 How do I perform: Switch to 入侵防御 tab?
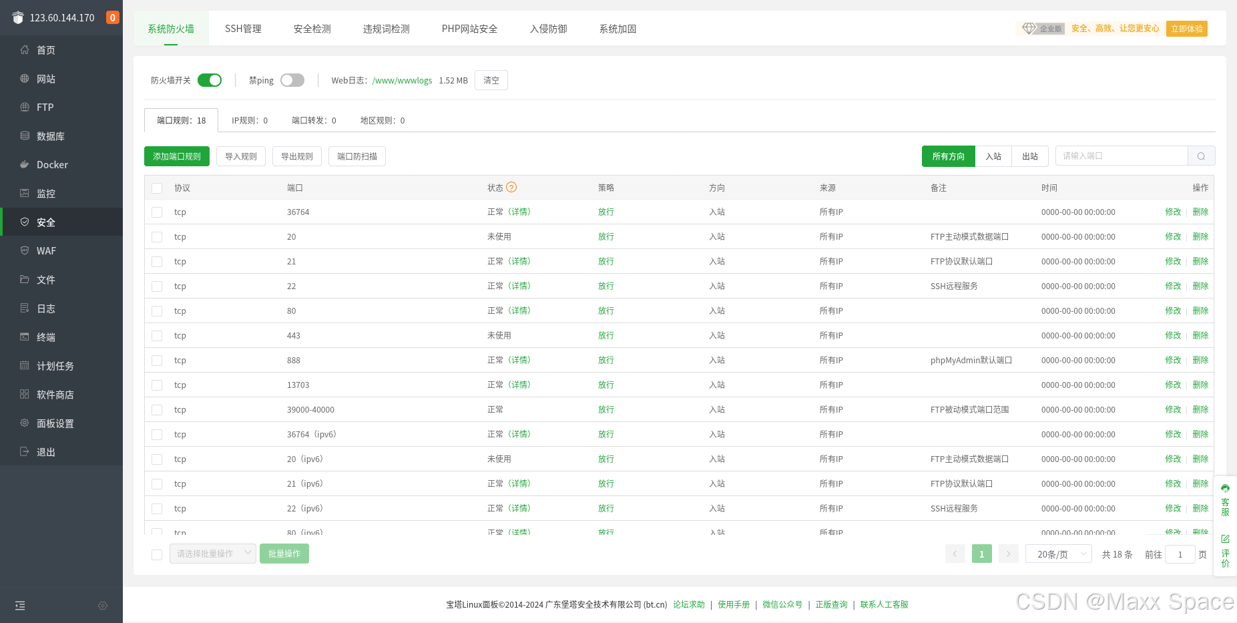549,29
